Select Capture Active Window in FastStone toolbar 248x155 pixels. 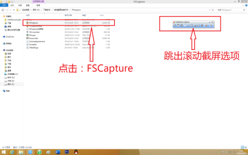(x=178, y=26)
